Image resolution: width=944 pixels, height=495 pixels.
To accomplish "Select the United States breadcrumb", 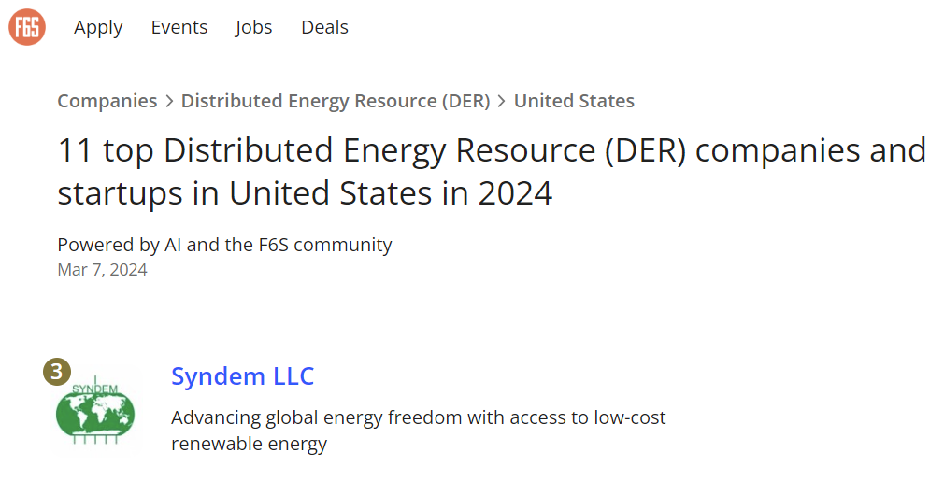I will coord(574,101).
